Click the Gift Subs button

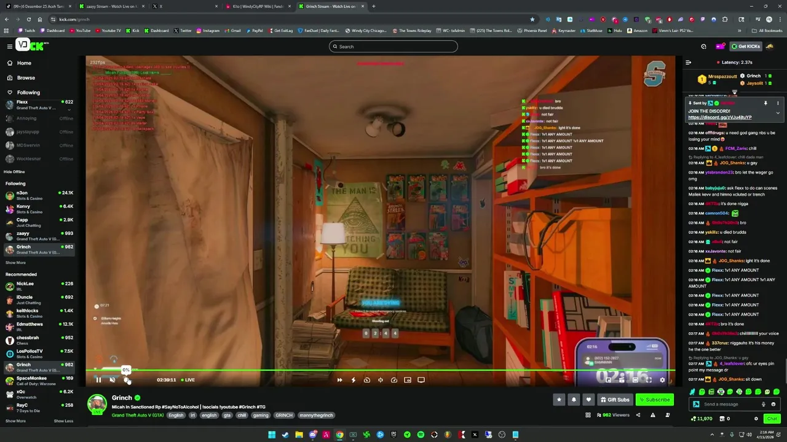[x=615, y=400]
